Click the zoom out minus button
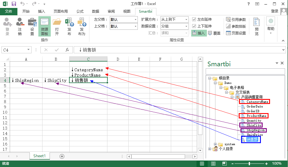 (x=233, y=164)
